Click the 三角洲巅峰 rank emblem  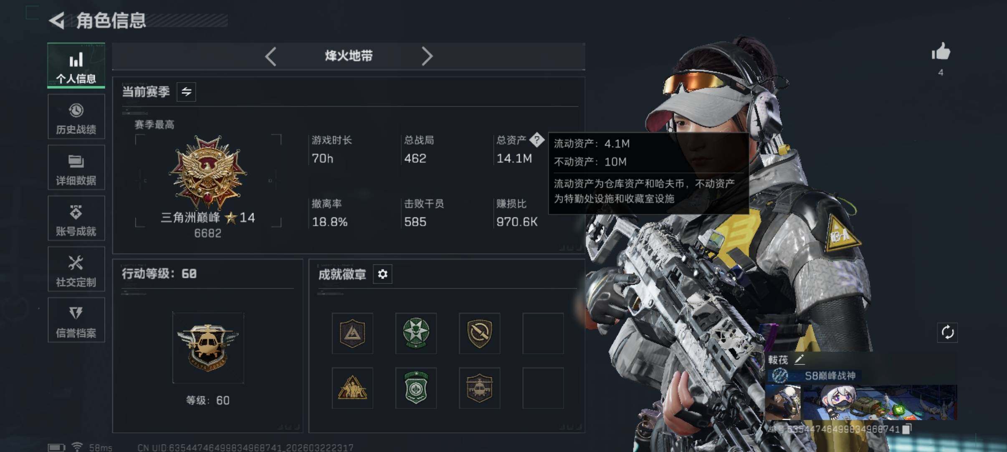[208, 173]
